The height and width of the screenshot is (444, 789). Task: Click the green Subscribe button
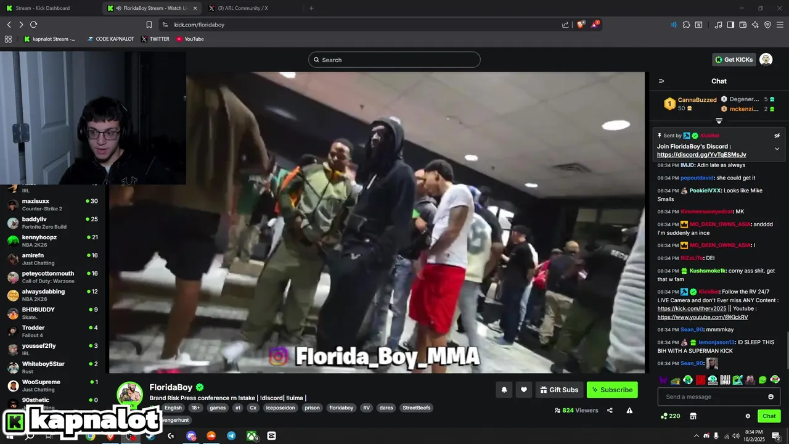coord(612,390)
